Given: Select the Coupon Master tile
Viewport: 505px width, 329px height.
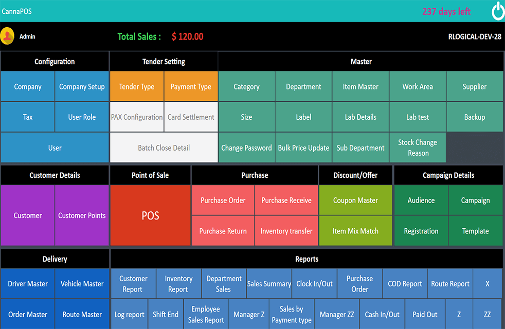Looking at the screenshot, I should 355,200.
